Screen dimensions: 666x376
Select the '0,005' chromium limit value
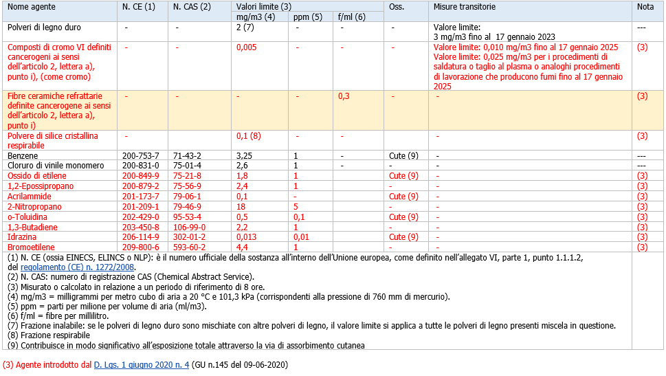(246, 47)
